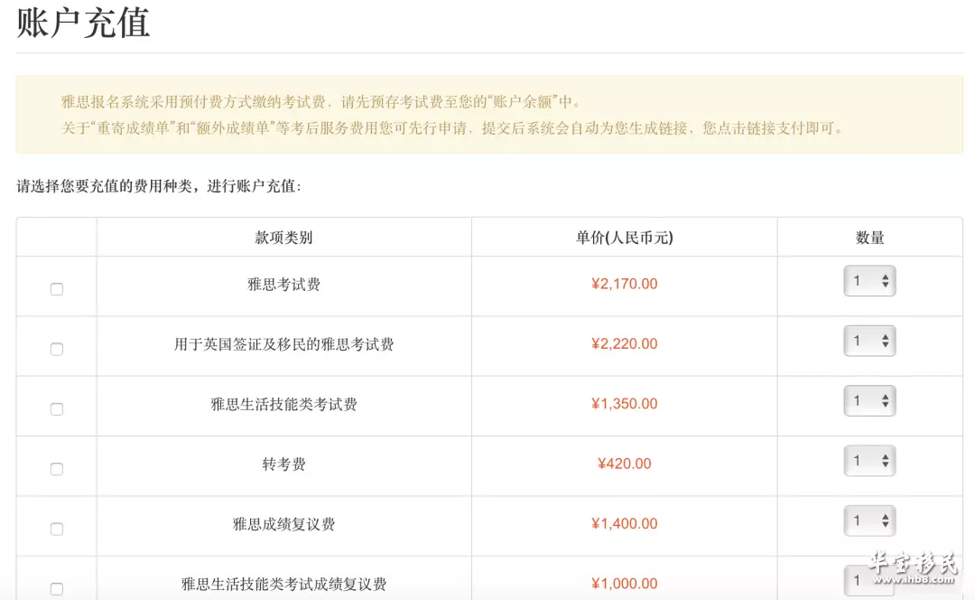The image size is (975, 600).
Task: Click the ¥1,350.00 price
Action: point(625,403)
